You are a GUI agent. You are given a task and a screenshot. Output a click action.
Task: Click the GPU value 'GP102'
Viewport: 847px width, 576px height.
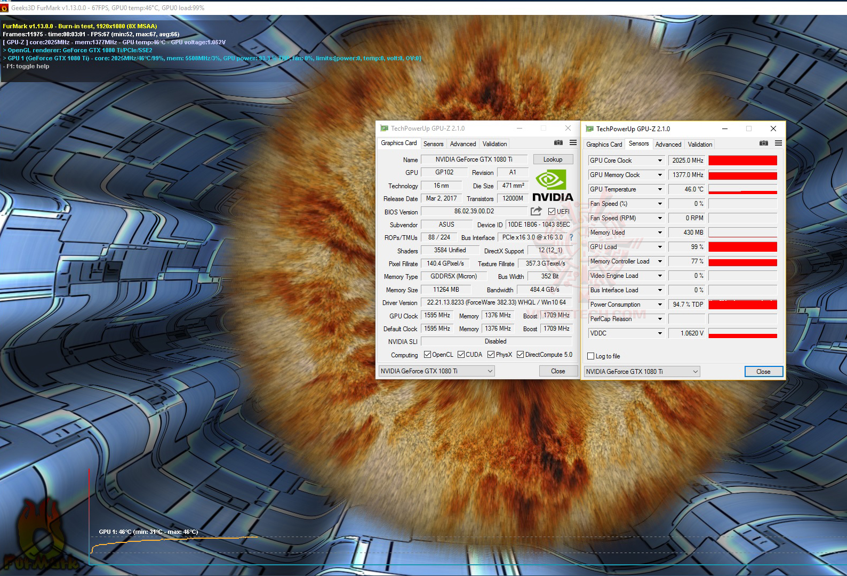tap(444, 172)
